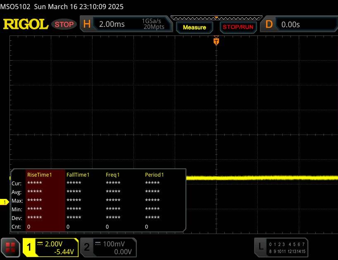Click the RIGOL logo

click(26, 24)
